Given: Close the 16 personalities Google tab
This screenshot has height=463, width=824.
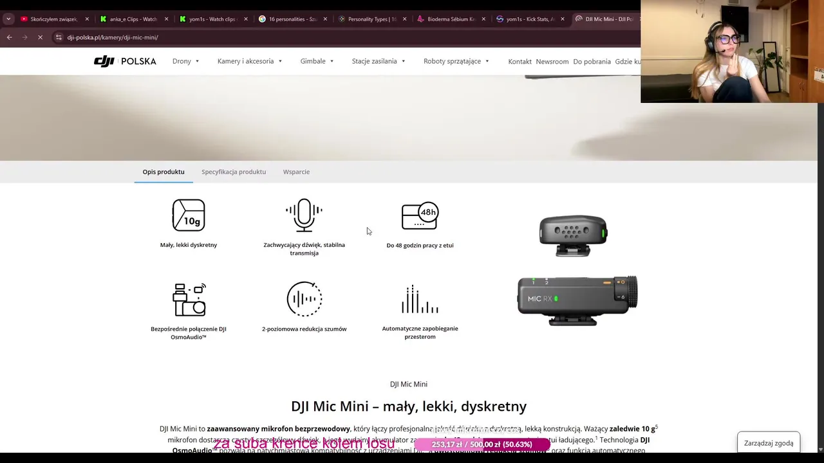Looking at the screenshot, I should pyautogui.click(x=325, y=19).
